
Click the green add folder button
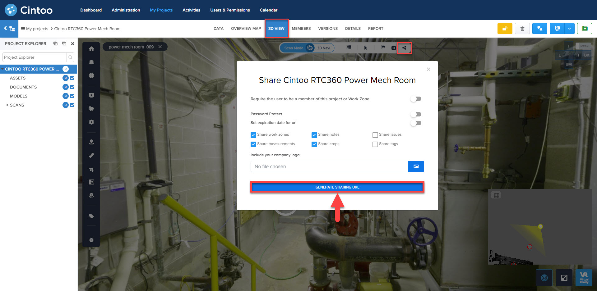point(585,29)
